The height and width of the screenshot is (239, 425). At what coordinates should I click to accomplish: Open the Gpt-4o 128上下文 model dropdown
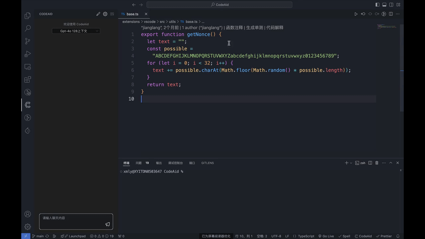(76, 31)
